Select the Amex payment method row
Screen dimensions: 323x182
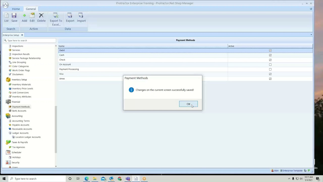(x=185, y=79)
